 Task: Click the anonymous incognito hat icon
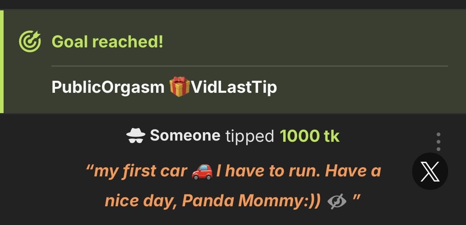click(x=136, y=136)
